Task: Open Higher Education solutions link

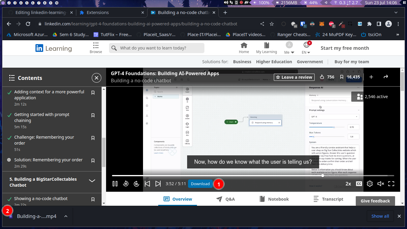Action: point(274,62)
